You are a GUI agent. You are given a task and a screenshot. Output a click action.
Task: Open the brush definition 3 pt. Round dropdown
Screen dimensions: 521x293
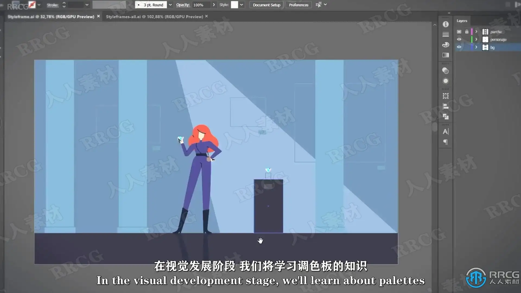[x=170, y=5]
